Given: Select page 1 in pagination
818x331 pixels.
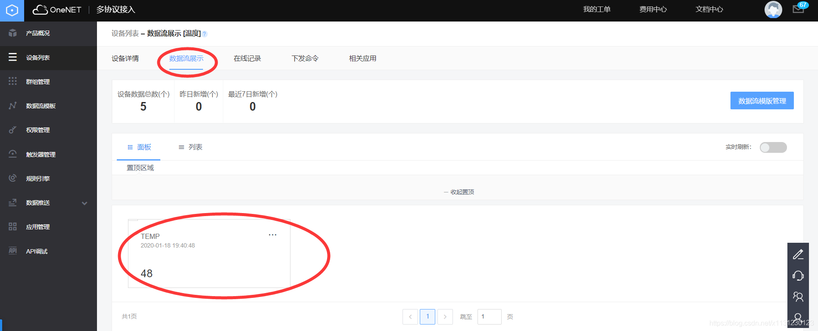Looking at the screenshot, I should pyautogui.click(x=428, y=317).
